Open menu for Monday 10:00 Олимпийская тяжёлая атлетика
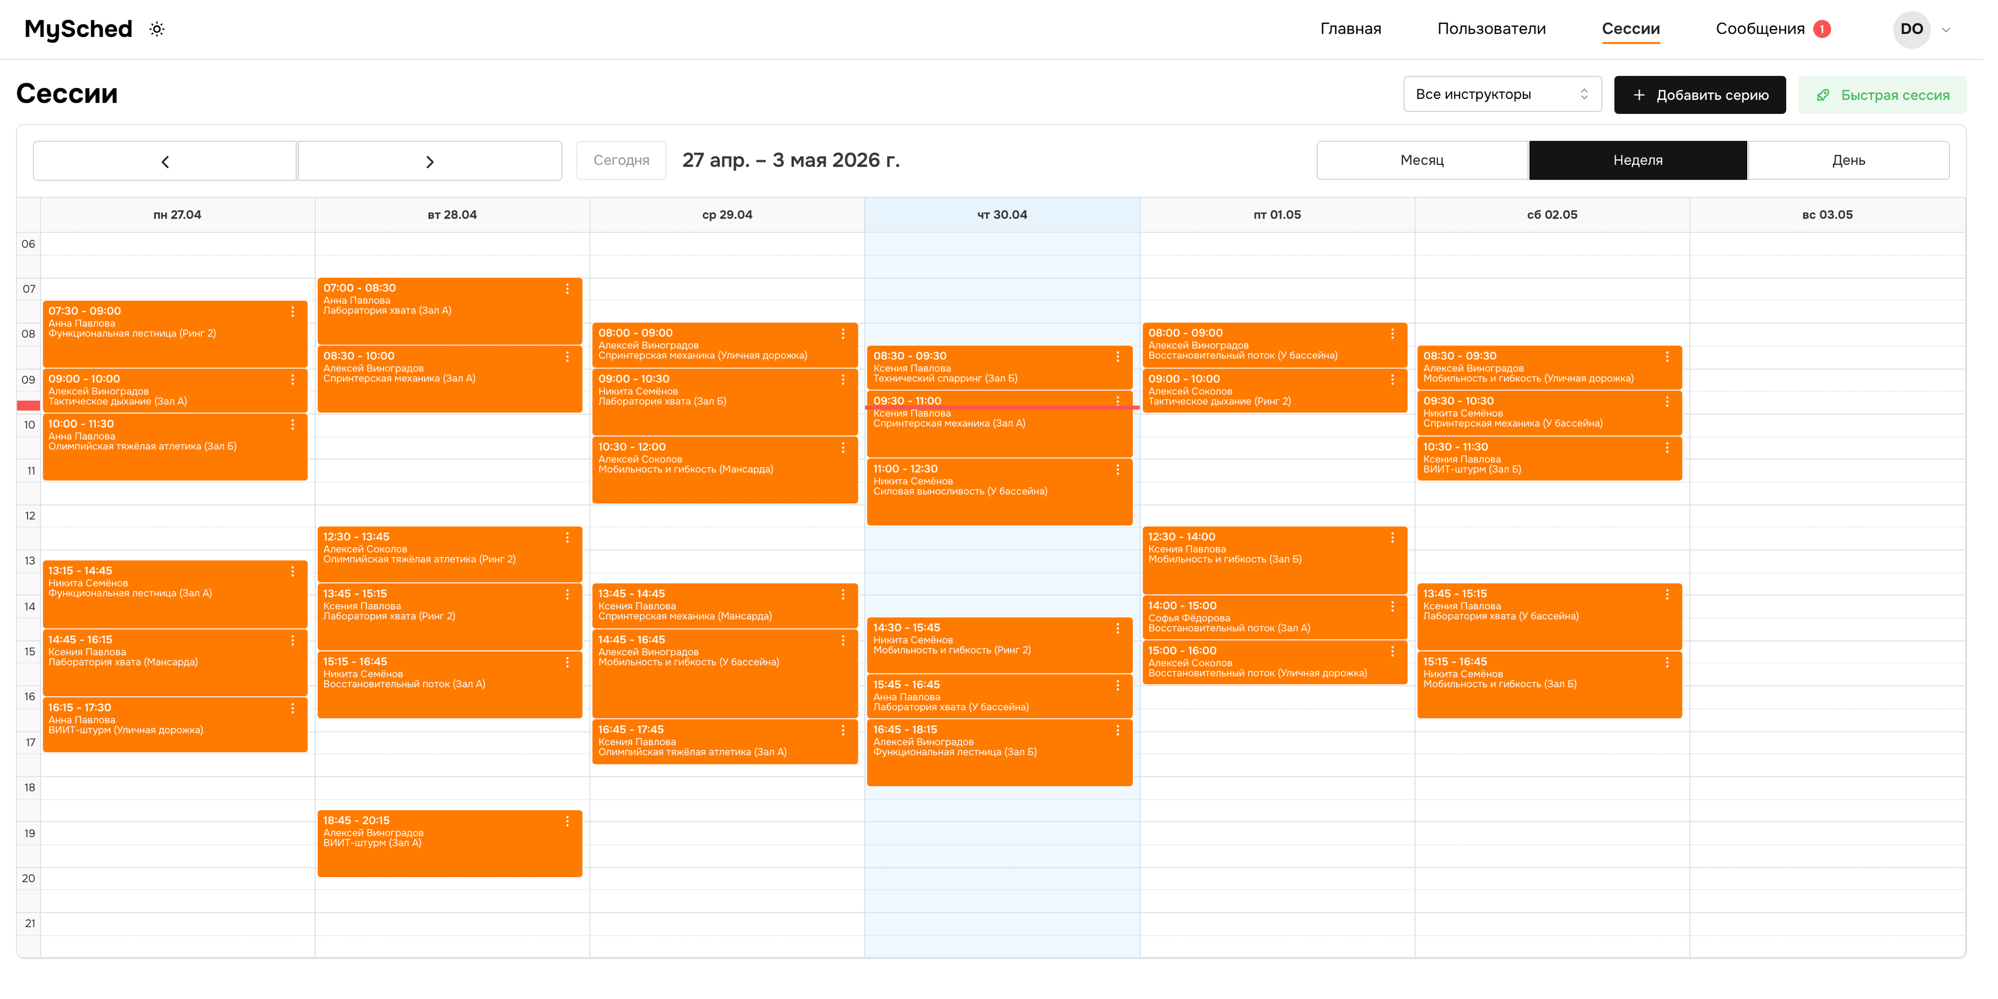This screenshot has width=1998, height=999. coord(292,425)
